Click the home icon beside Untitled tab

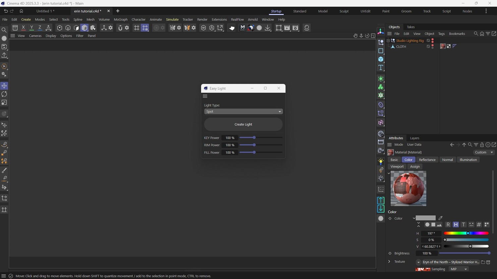click(x=21, y=11)
